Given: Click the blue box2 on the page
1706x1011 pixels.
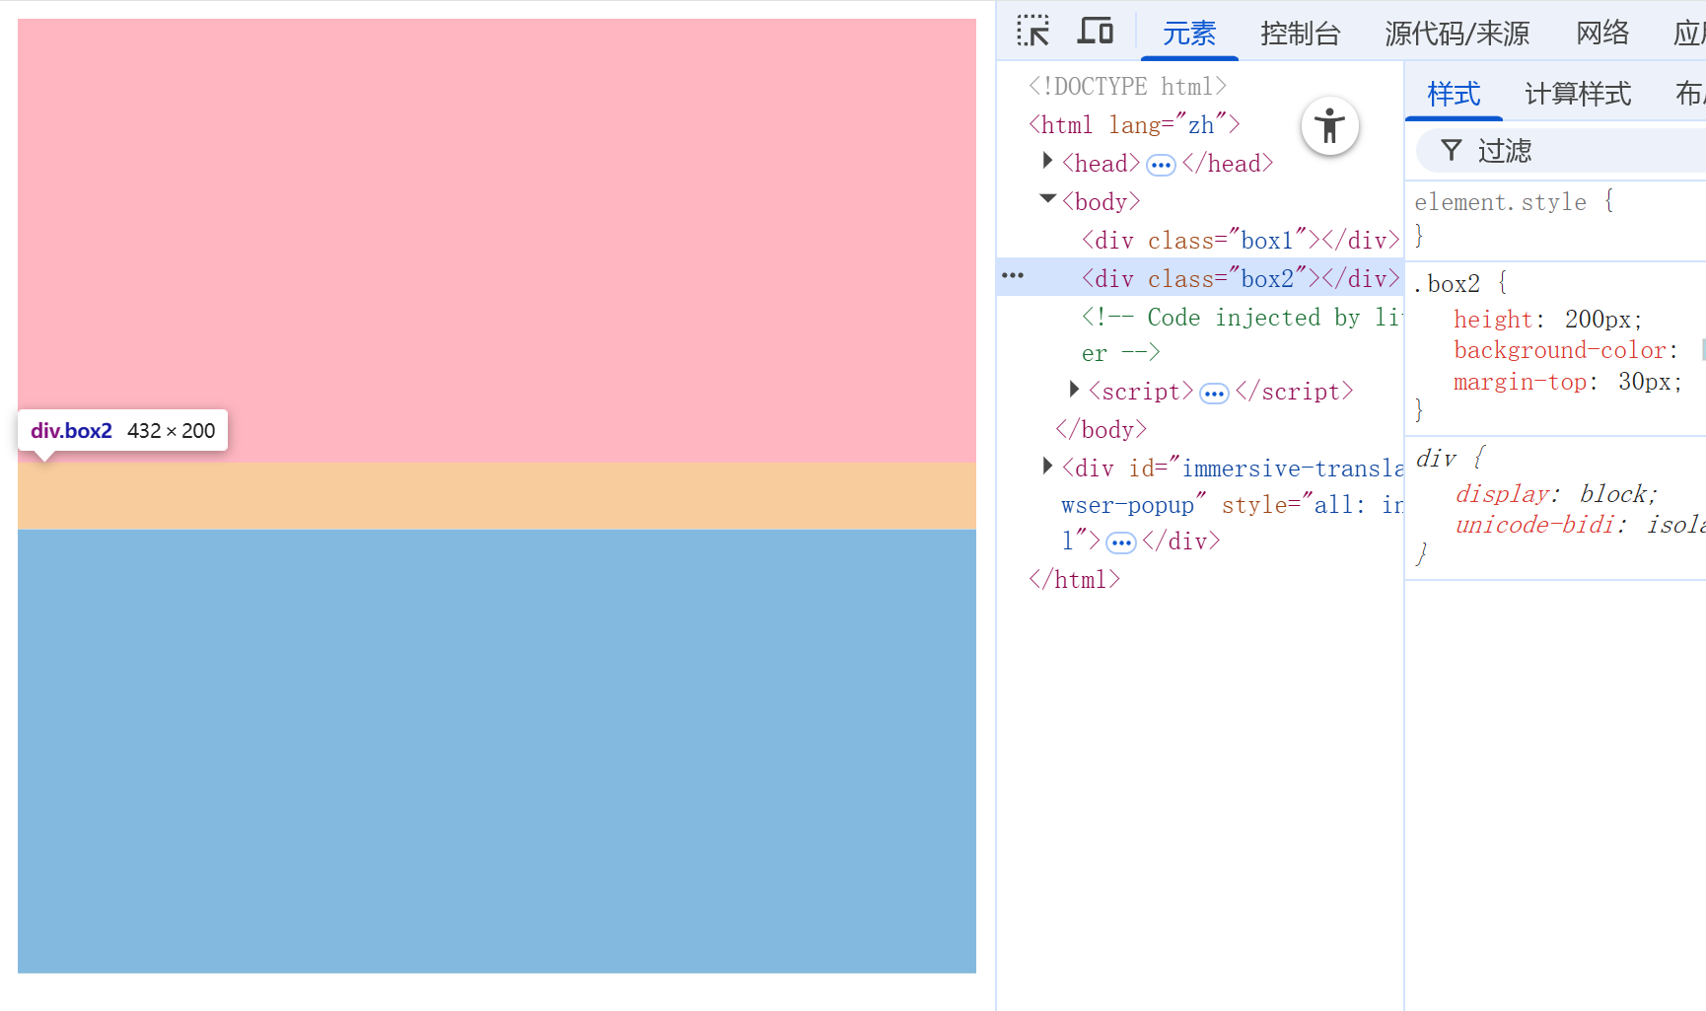Looking at the screenshot, I should pyautogui.click(x=497, y=752).
